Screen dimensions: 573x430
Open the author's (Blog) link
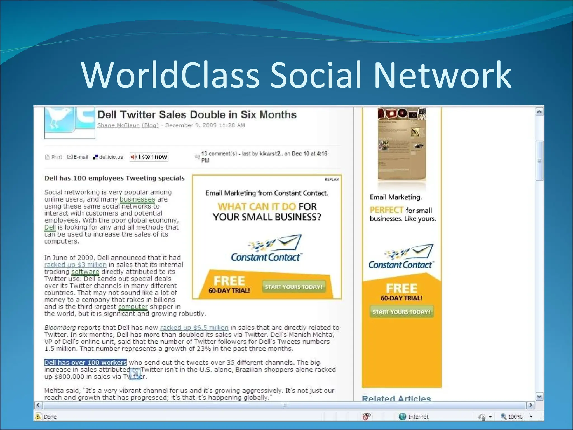tap(150, 125)
